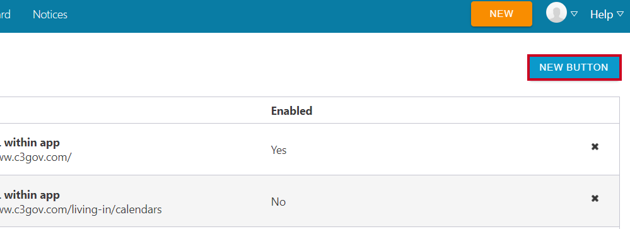Click the table header row beside Enabled
630x229 pixels.
coord(310,110)
